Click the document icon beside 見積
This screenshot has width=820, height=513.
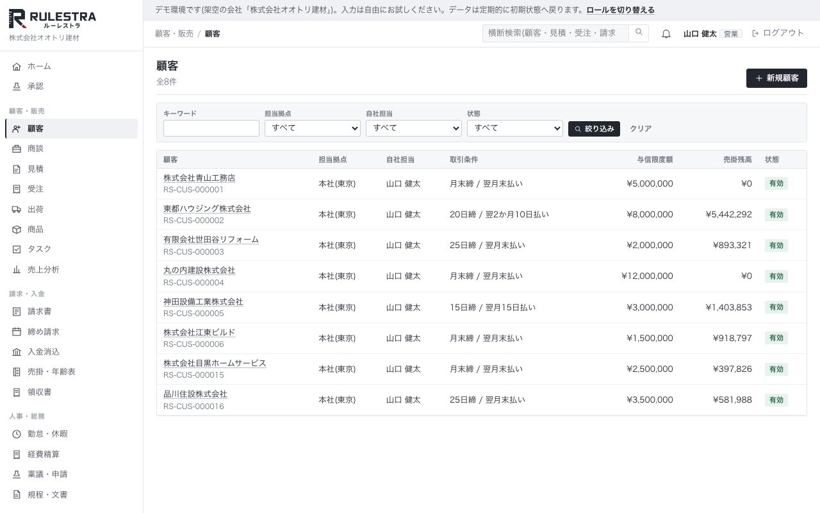pos(17,169)
